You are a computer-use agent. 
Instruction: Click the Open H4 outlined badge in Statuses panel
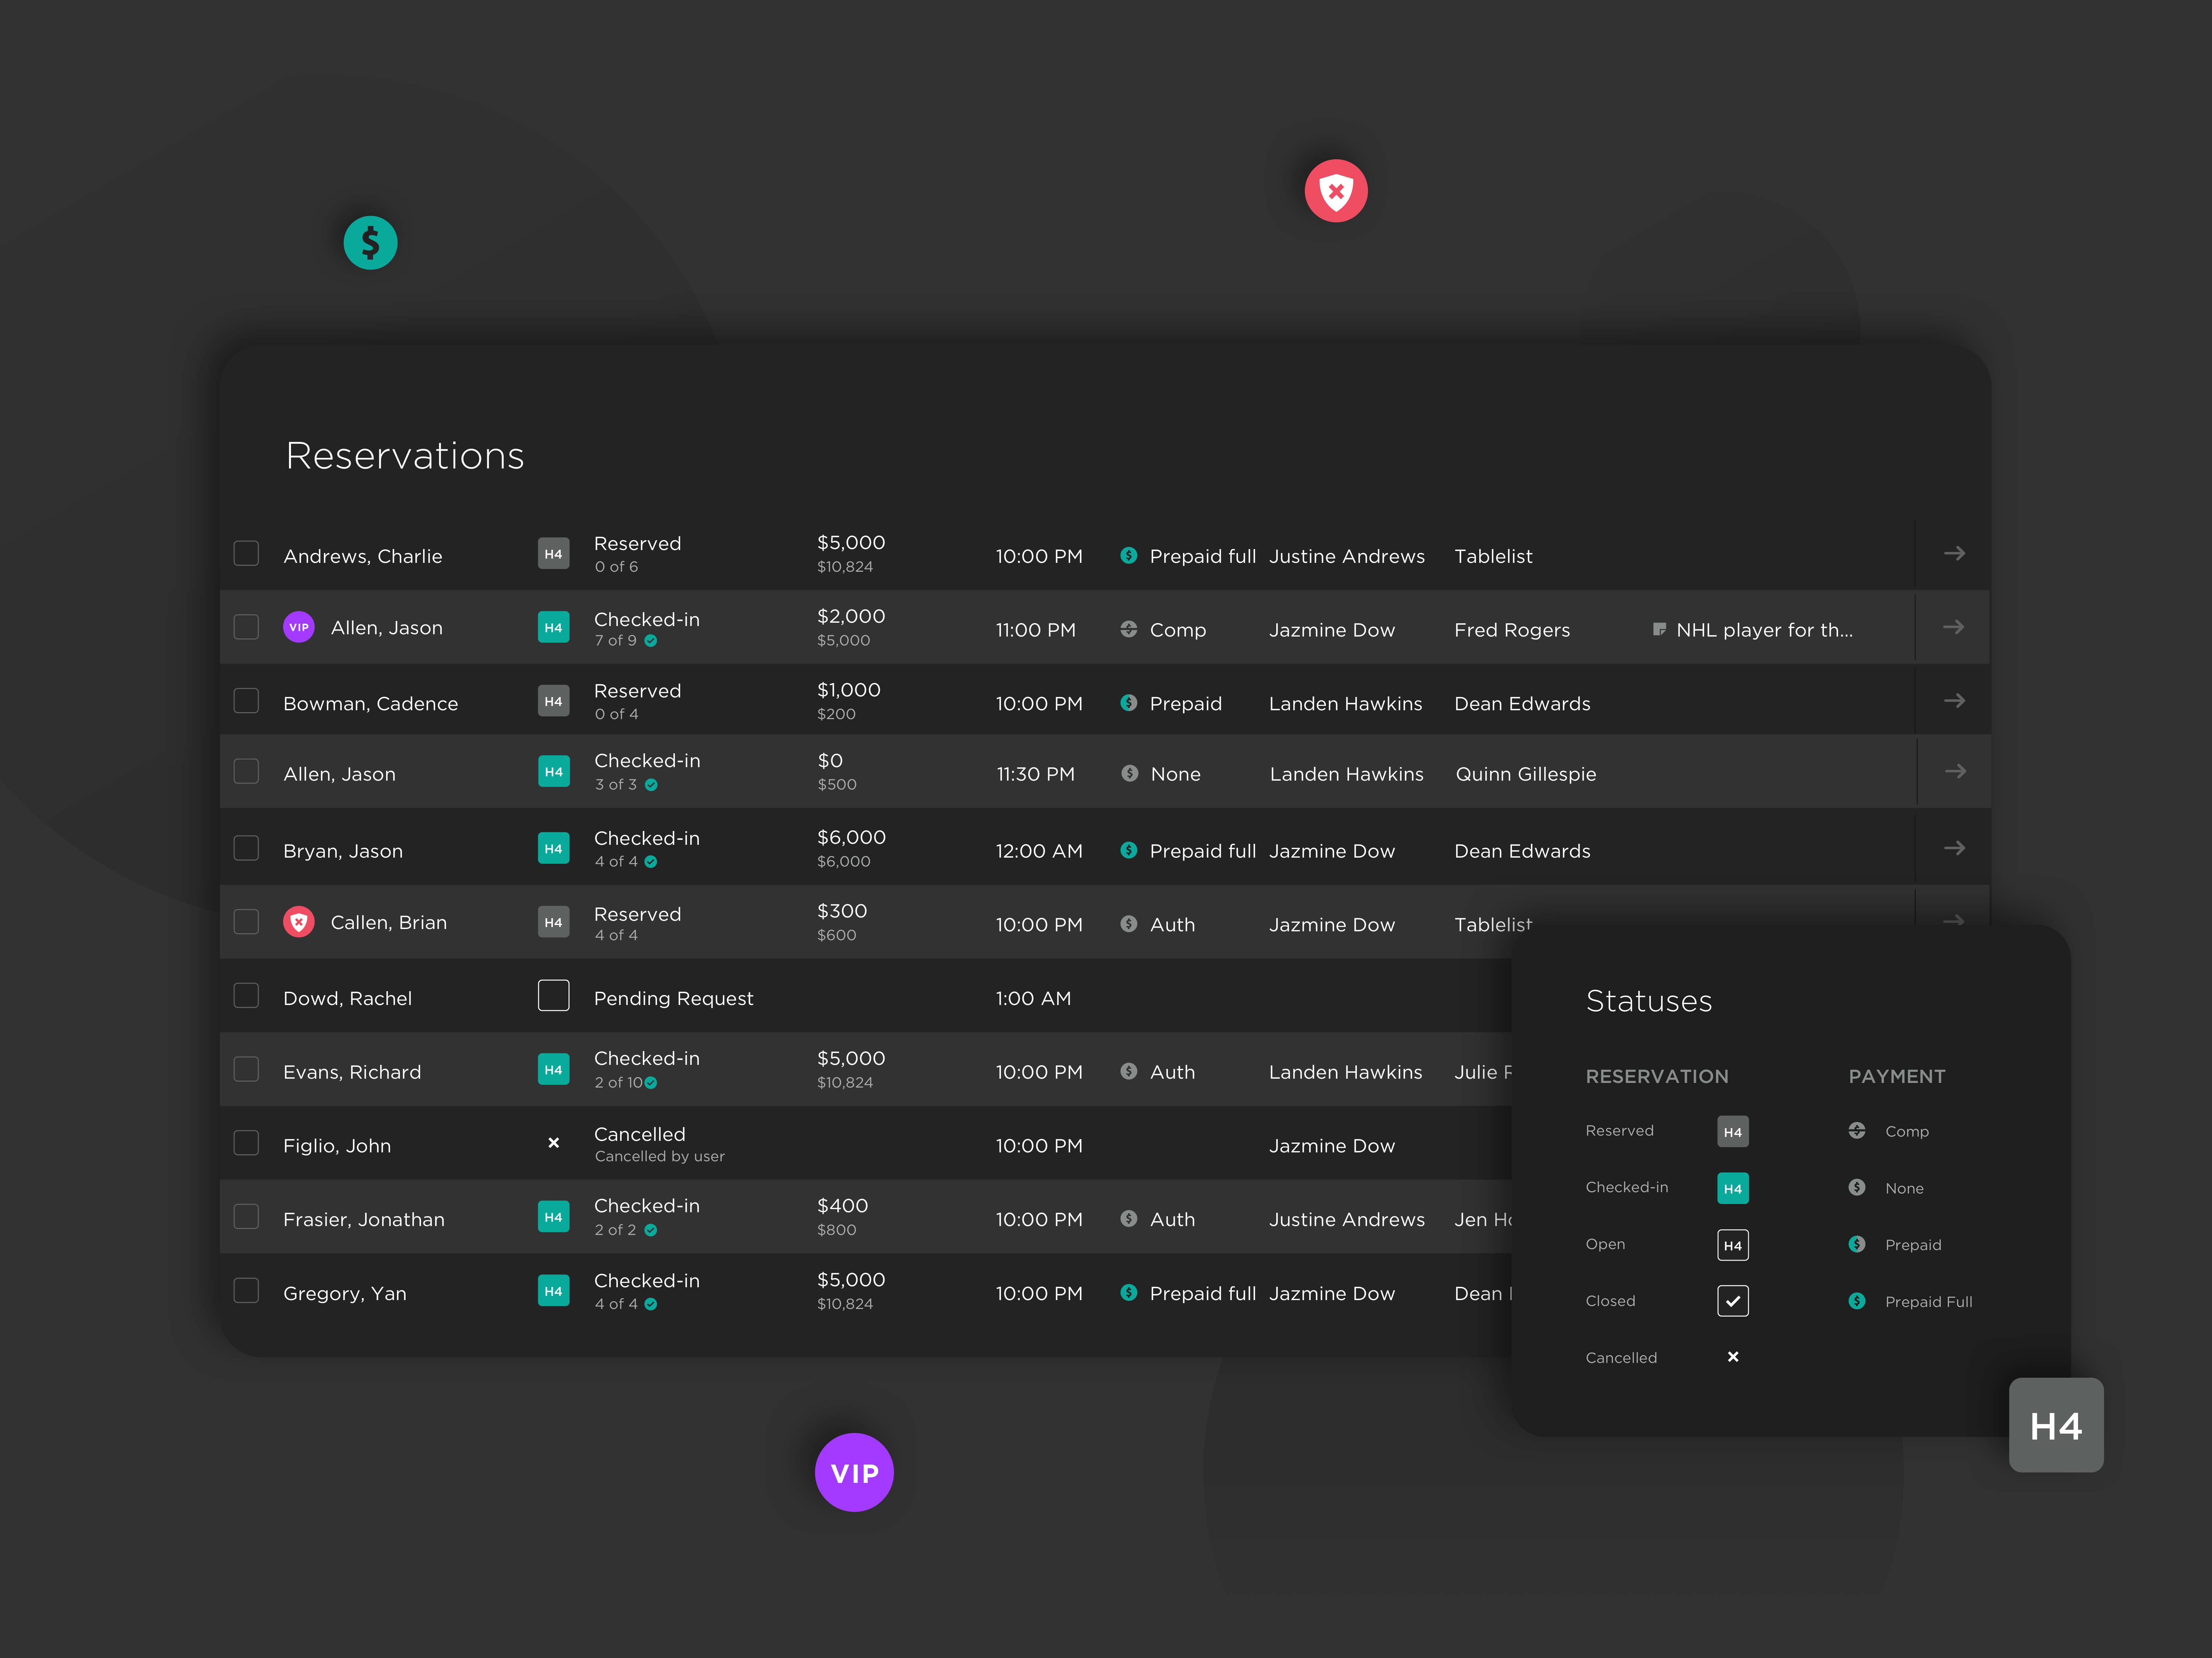click(1733, 1245)
